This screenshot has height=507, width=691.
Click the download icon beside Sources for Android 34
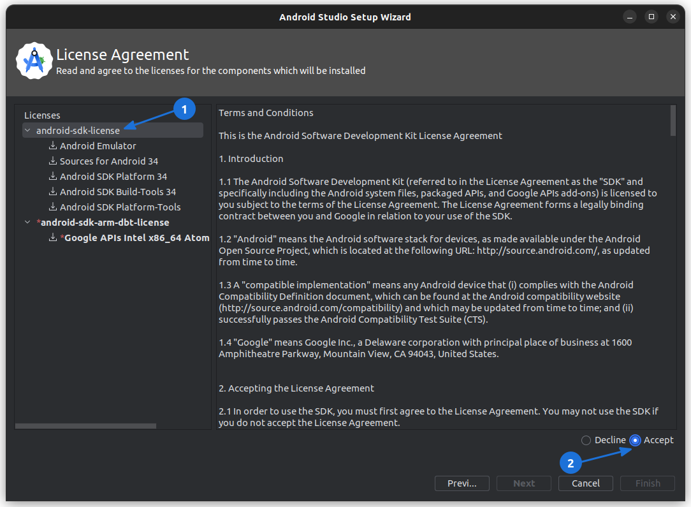tap(53, 161)
